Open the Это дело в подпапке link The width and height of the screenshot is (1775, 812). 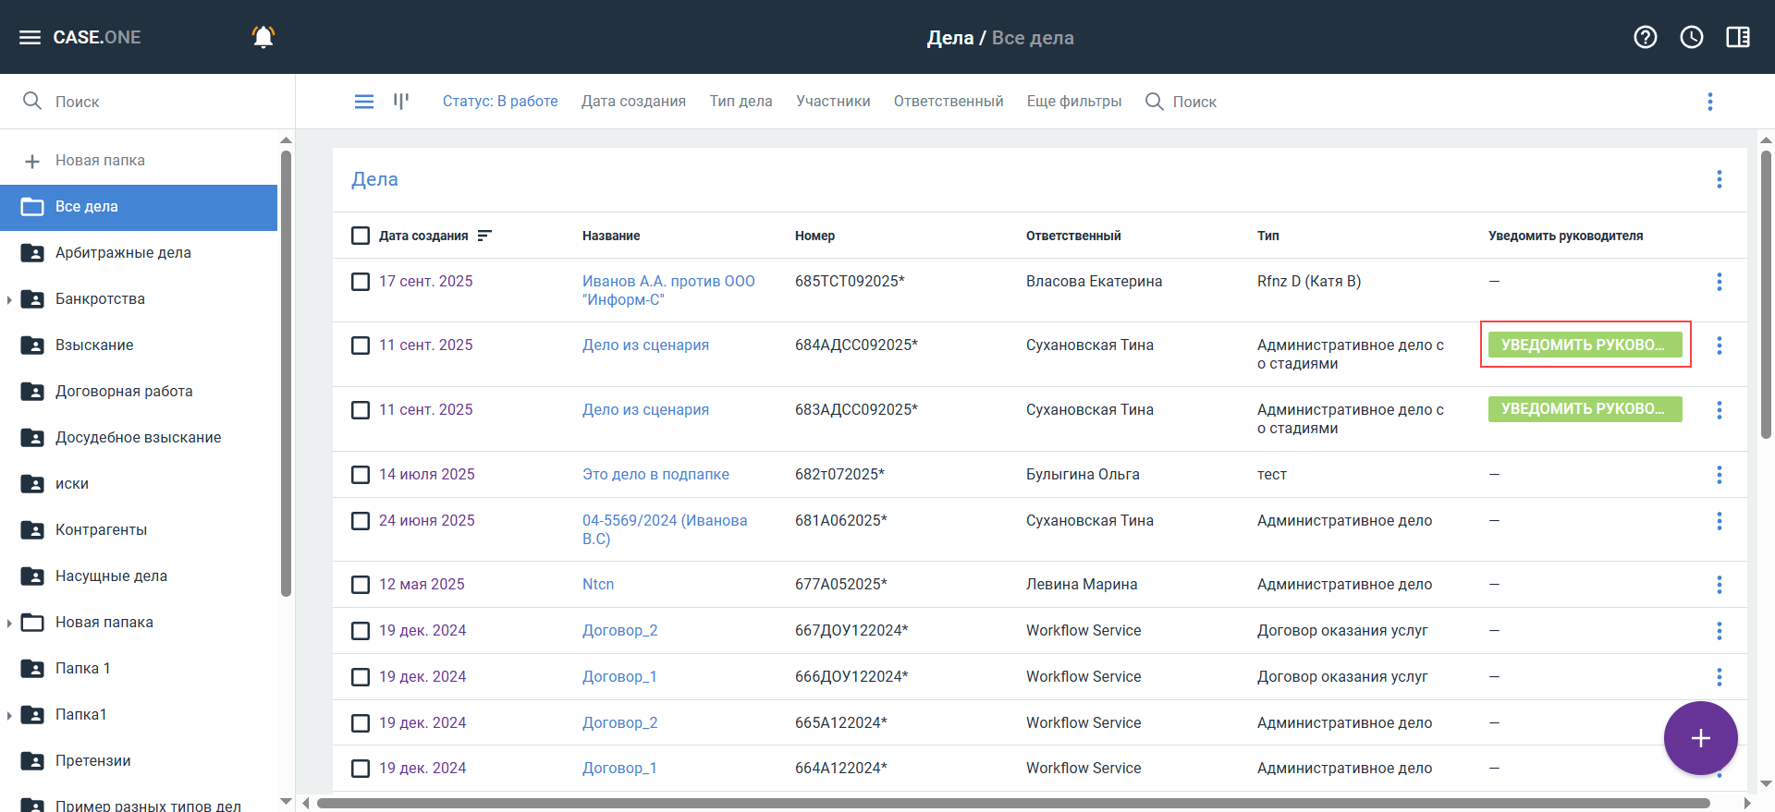coord(655,475)
